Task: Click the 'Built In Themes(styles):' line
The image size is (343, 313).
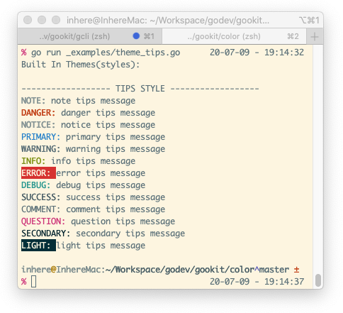Action: 81,65
